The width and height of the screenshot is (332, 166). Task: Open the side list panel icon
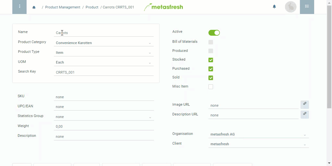(x=307, y=6)
